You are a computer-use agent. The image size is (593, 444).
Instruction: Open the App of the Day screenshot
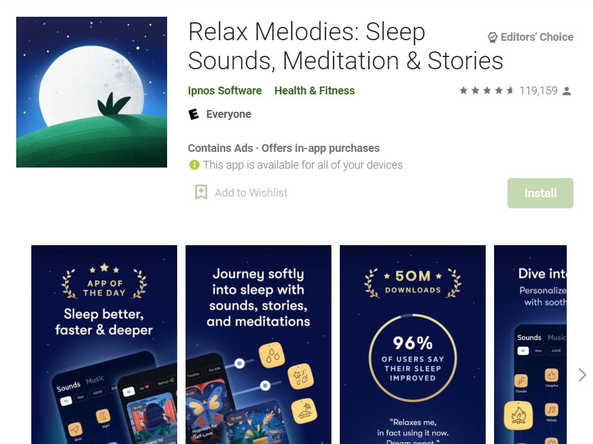(104, 345)
